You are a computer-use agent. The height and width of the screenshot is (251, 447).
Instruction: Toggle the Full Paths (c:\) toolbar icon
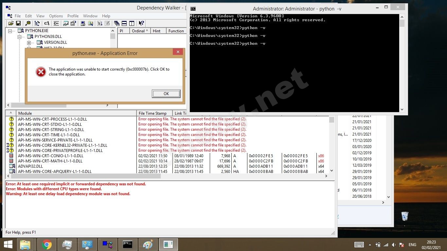point(47,23)
